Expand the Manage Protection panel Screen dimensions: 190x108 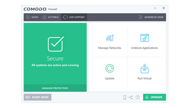55,88
